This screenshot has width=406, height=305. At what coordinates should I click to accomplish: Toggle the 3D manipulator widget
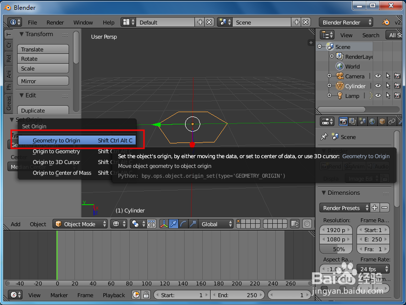(164, 224)
